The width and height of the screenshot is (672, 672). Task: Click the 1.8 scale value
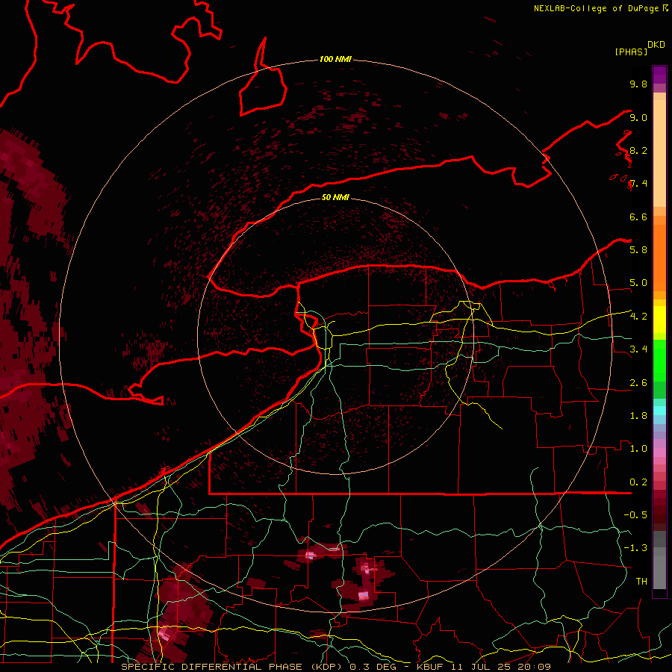click(638, 416)
